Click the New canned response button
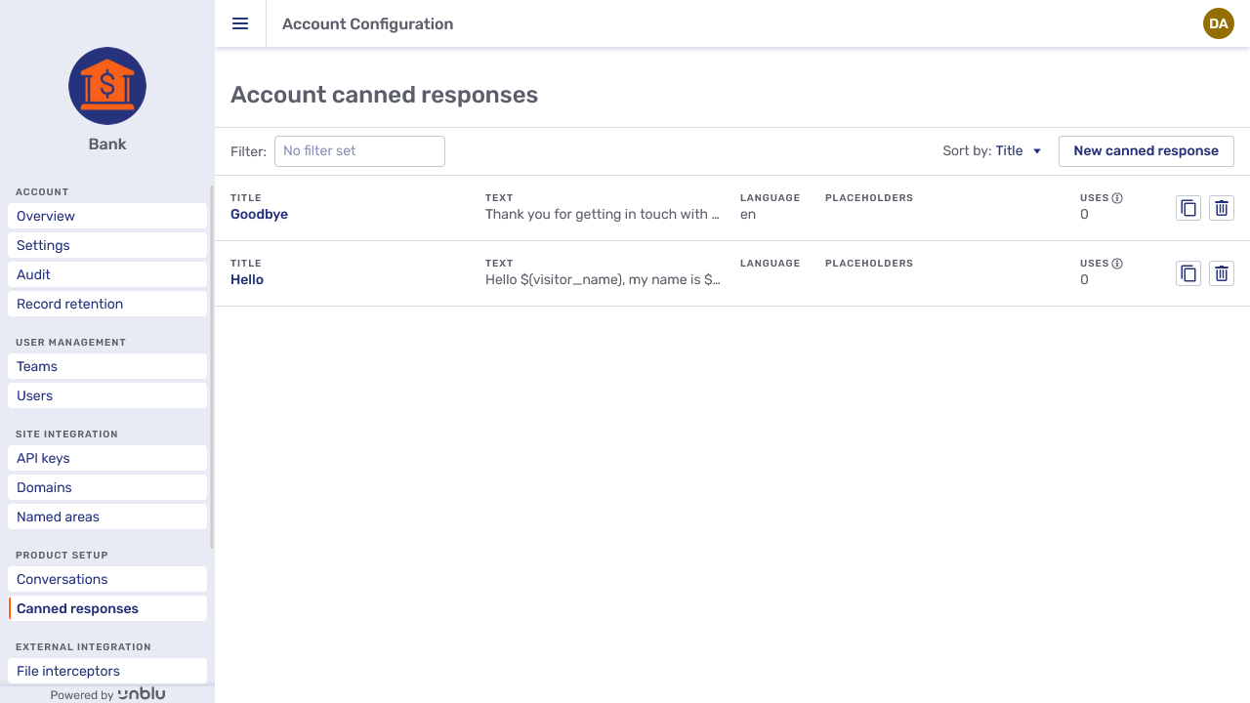 pyautogui.click(x=1146, y=150)
